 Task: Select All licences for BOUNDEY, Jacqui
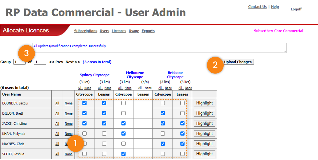point(57,103)
